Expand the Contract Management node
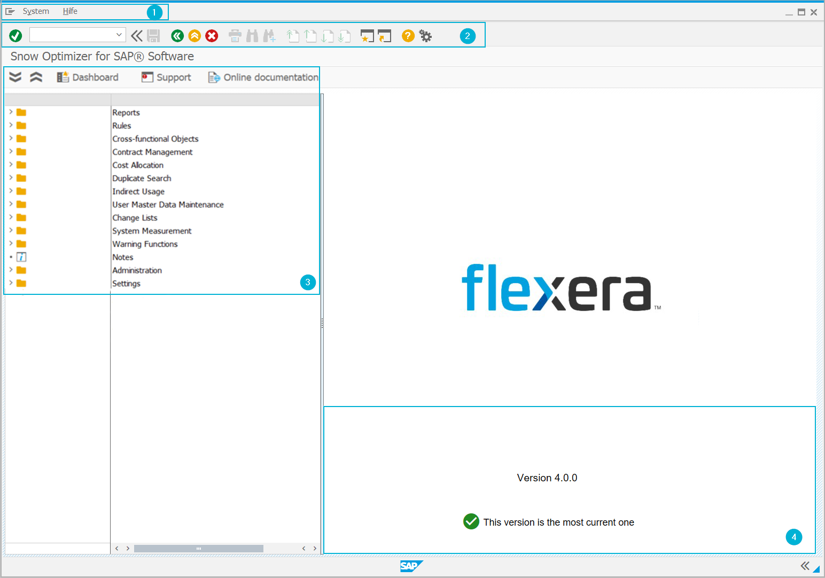Image resolution: width=825 pixels, height=578 pixels. tap(11, 152)
